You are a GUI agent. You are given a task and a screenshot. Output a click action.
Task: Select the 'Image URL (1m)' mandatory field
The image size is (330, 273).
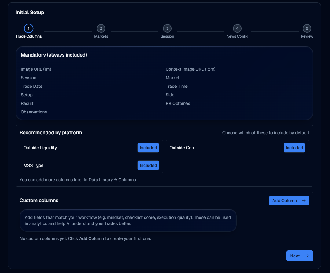click(36, 69)
